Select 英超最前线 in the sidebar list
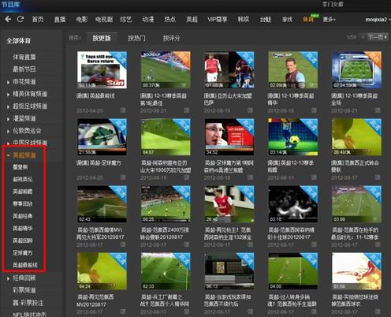The height and width of the screenshot is (317, 391). pos(25,265)
